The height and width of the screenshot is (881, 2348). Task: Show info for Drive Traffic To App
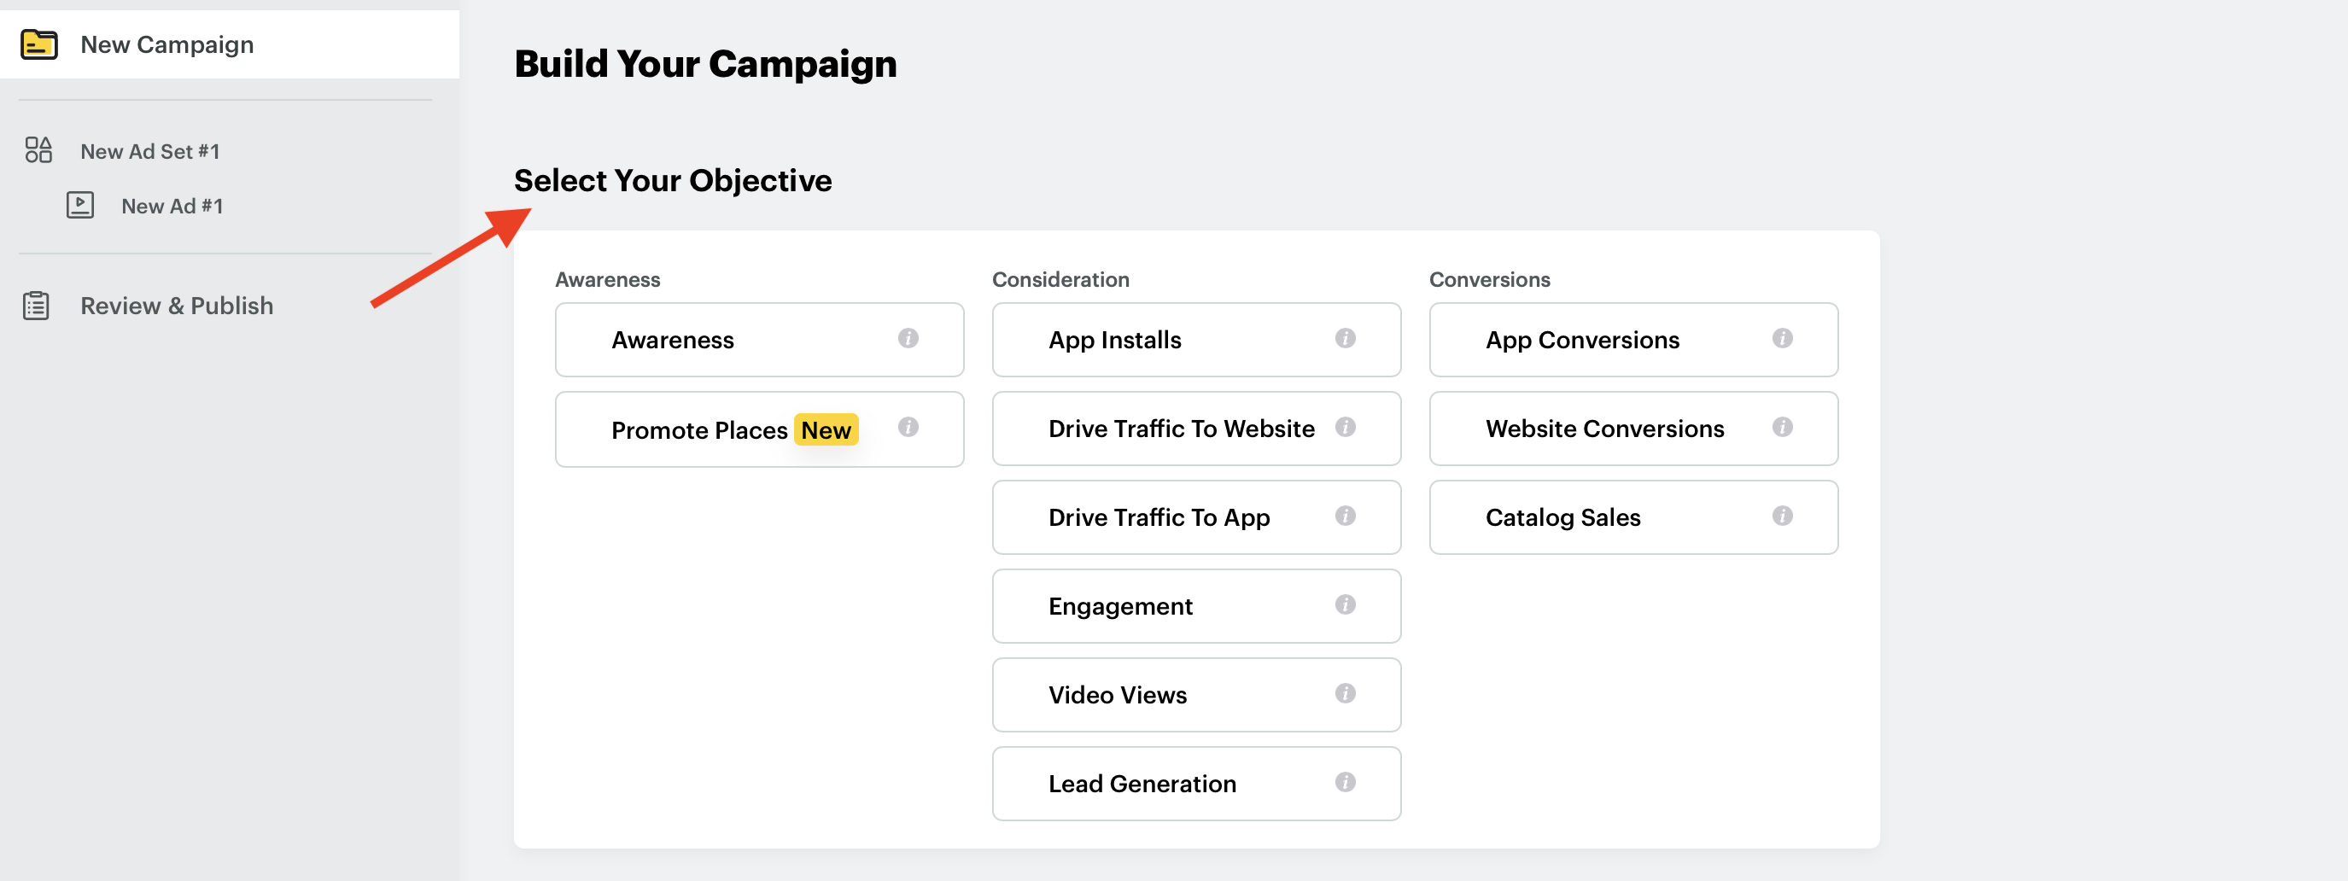[1346, 516]
